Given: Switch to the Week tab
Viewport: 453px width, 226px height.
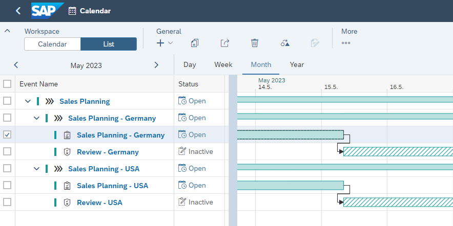Looking at the screenshot, I should pyautogui.click(x=223, y=64).
